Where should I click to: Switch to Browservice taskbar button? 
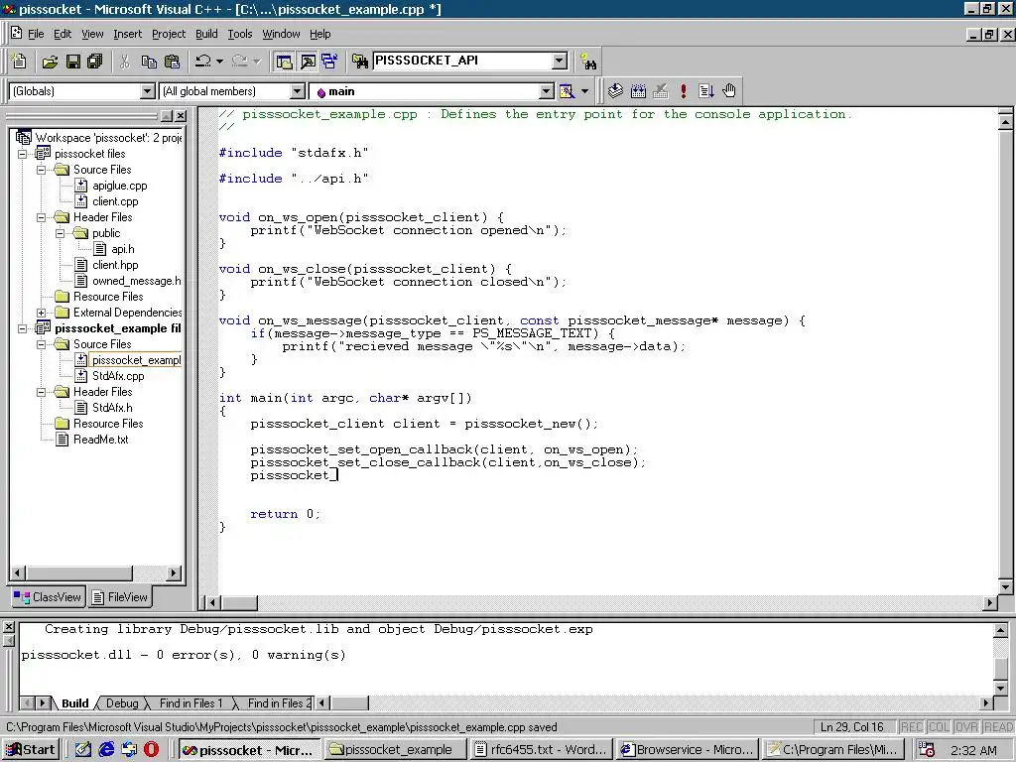coord(688,750)
